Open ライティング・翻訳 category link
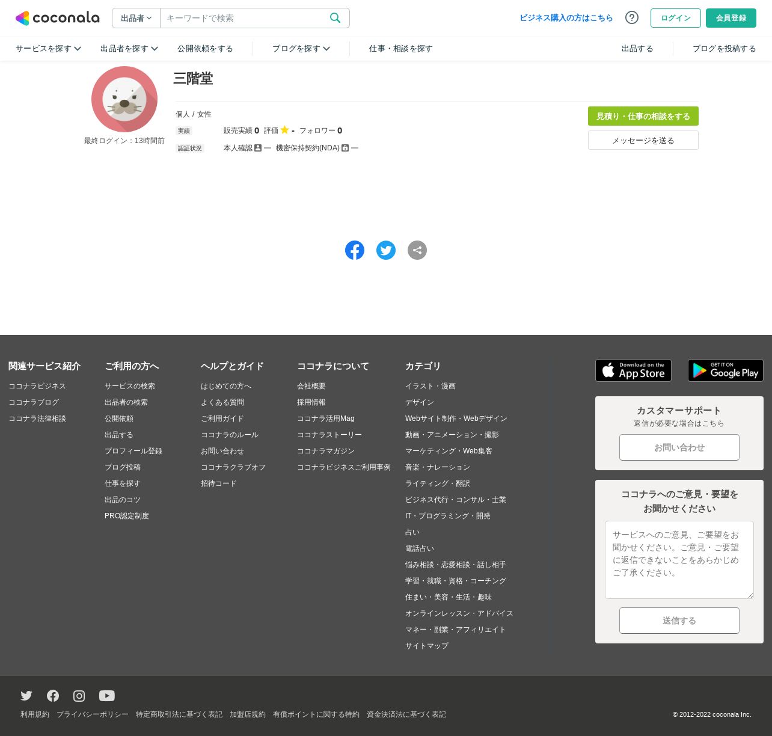This screenshot has height=736, width=772. coord(438,483)
